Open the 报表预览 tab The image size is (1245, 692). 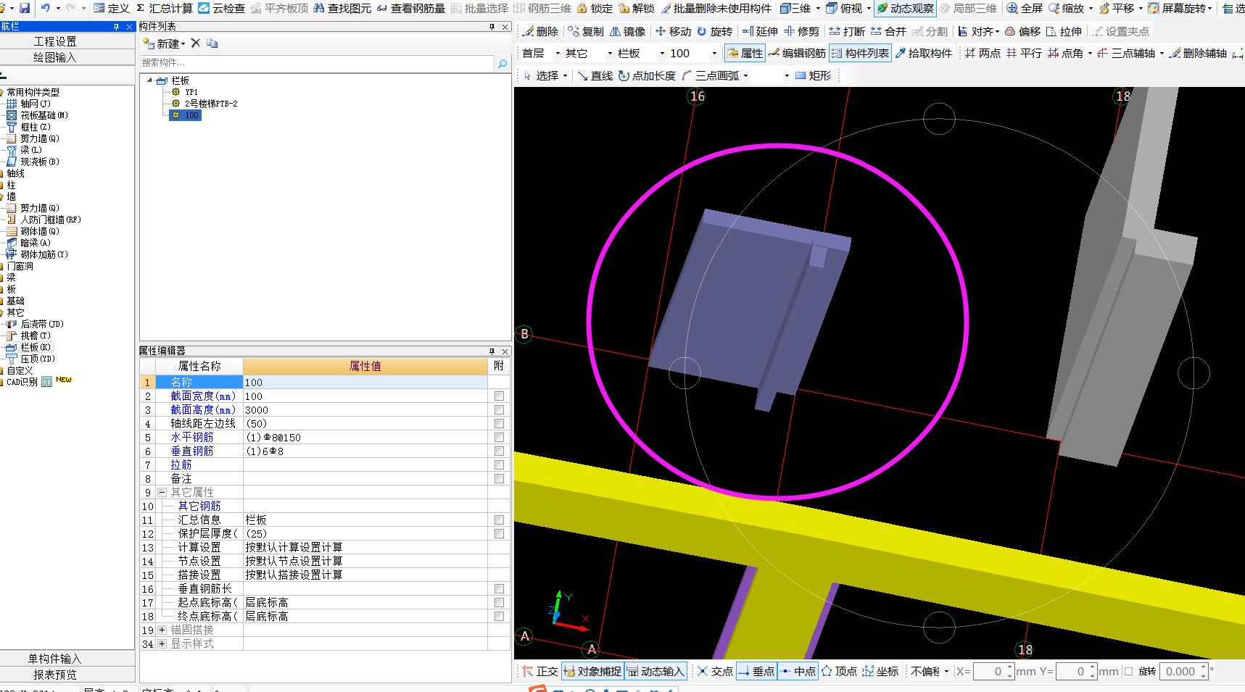(55, 674)
